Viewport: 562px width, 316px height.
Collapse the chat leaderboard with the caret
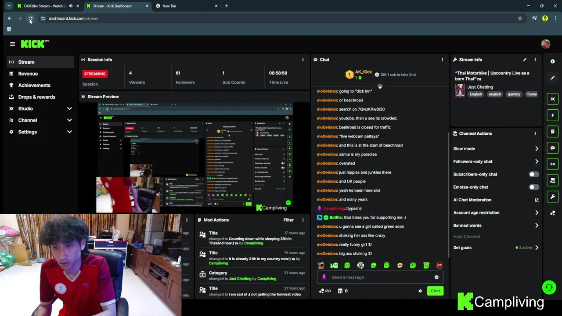[x=380, y=86]
